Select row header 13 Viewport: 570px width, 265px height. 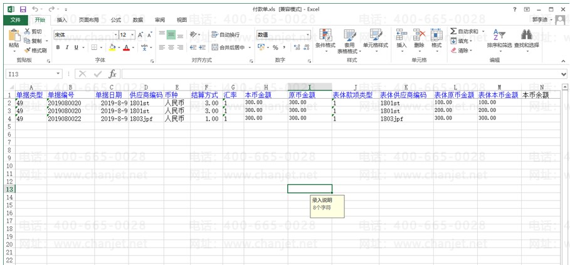coord(9,189)
